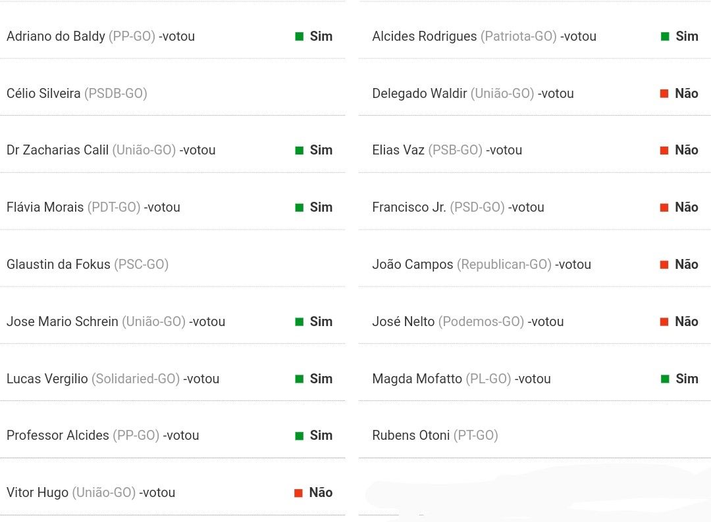Click green square for Lucas Vergilio
This screenshot has height=522, width=711.
[300, 379]
